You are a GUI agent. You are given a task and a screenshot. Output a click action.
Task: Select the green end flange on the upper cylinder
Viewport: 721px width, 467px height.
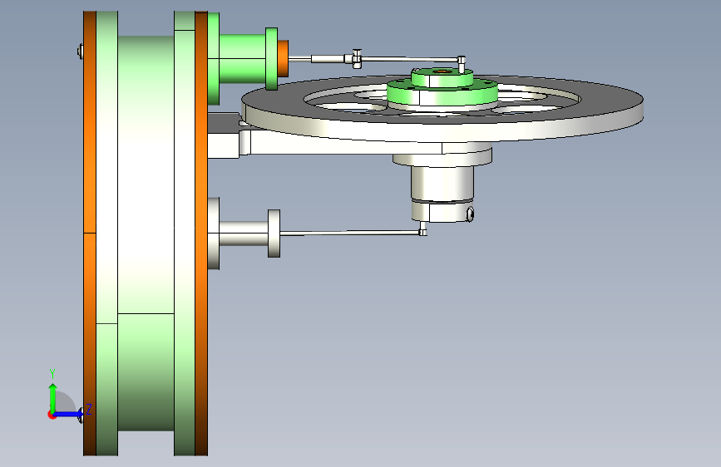tap(271, 58)
